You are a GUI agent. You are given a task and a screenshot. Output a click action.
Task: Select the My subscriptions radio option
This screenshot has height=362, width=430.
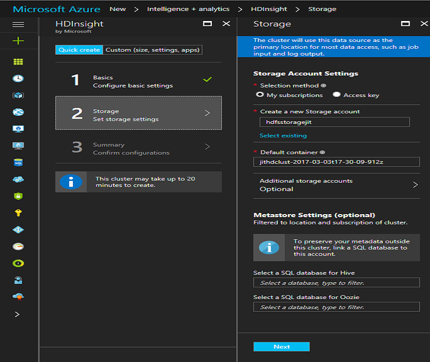pyautogui.click(x=260, y=95)
